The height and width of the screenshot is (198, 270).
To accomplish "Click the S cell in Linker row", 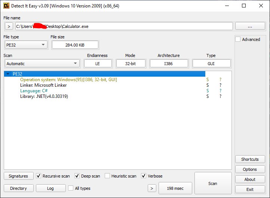I will coord(208,85).
